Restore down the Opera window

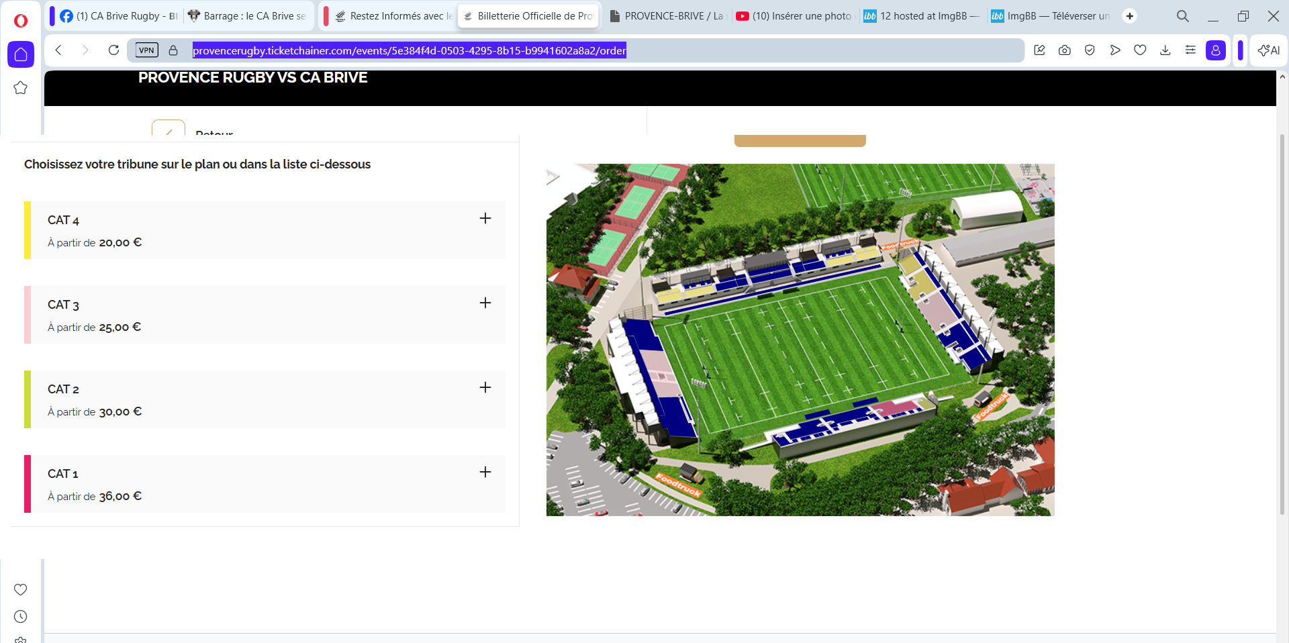pos(1243,16)
